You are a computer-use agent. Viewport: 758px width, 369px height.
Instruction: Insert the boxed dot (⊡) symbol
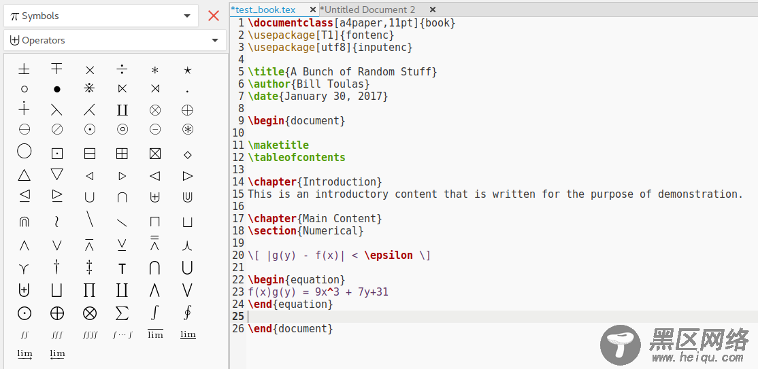[57, 154]
